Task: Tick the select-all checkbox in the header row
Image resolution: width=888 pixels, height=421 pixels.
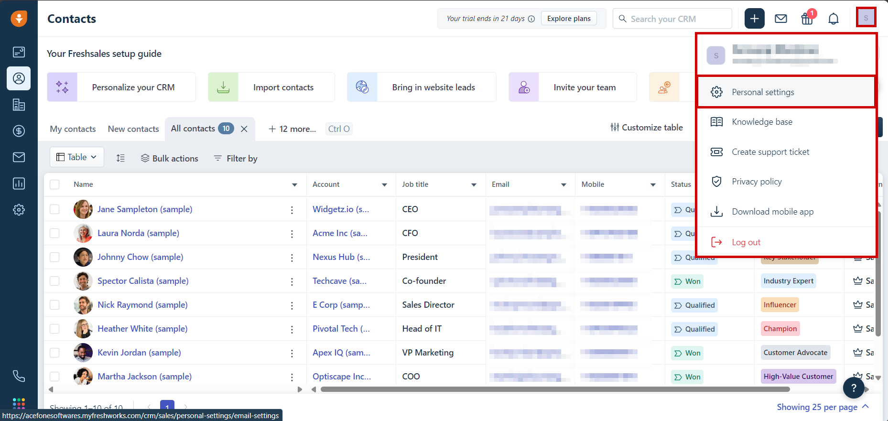Action: pyautogui.click(x=54, y=184)
